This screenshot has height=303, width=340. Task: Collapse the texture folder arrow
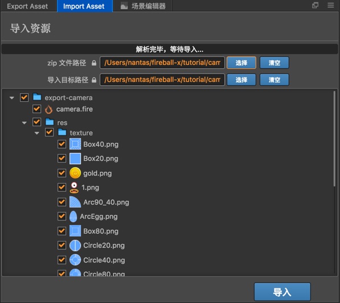[x=37, y=133]
